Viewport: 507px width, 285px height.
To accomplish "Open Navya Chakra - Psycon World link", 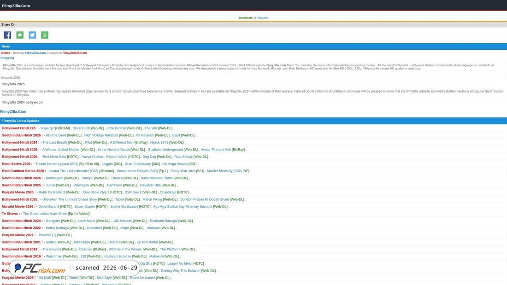I will [104, 157].
